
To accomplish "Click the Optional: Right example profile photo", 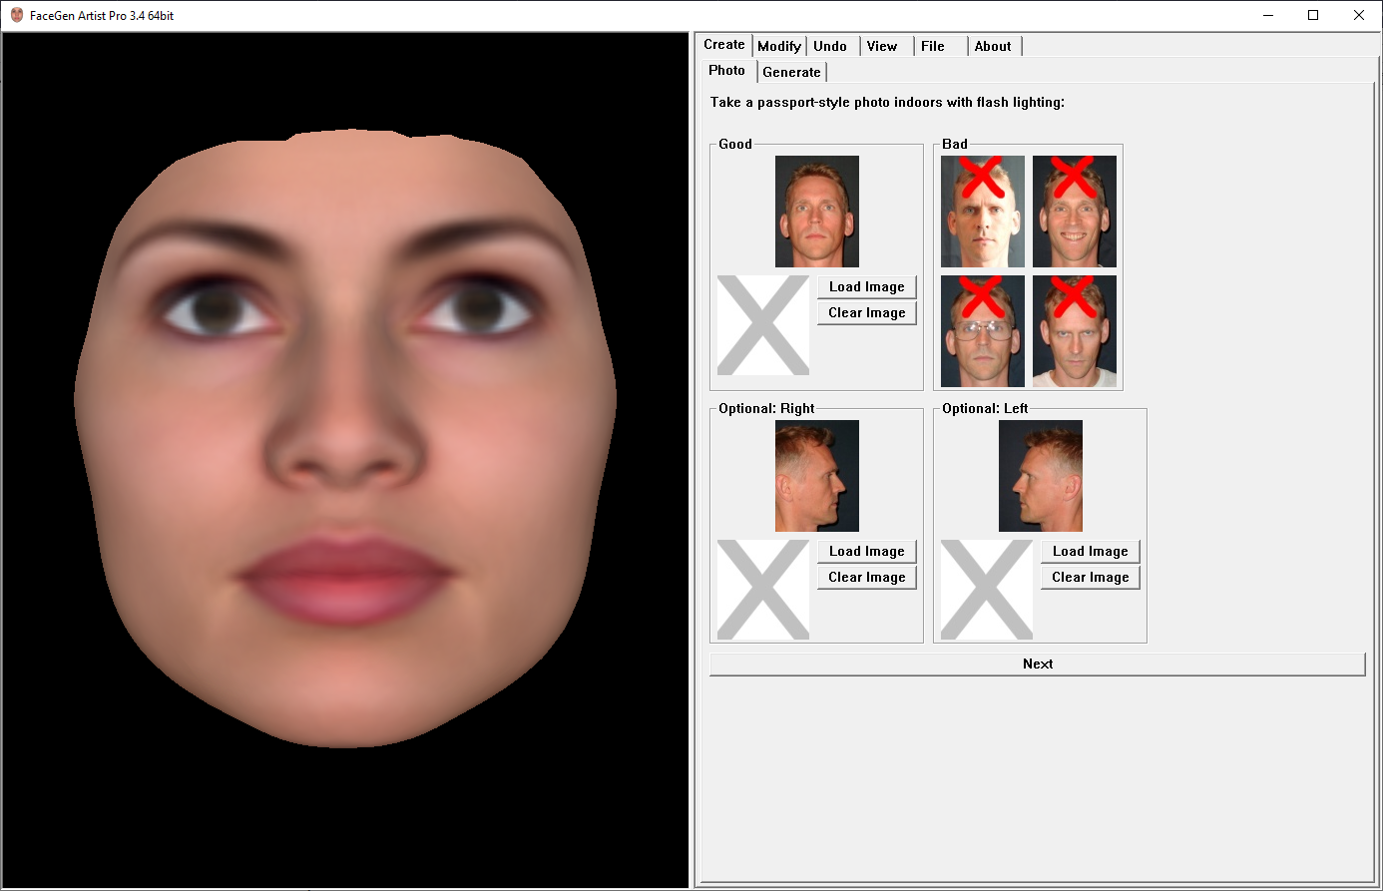I will point(817,476).
